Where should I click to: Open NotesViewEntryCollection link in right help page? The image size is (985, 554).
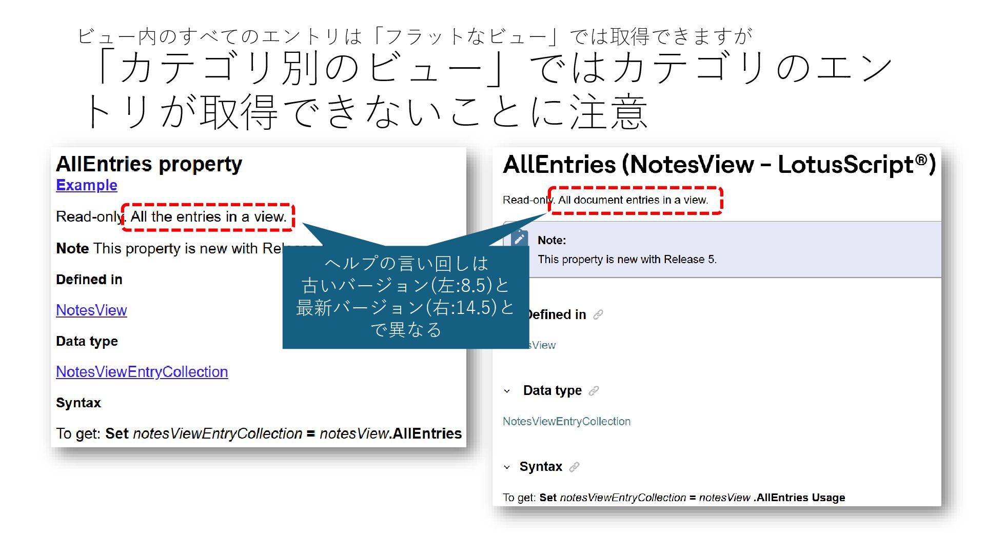pyautogui.click(x=566, y=422)
